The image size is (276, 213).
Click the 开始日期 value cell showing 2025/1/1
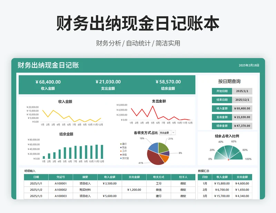[242, 91]
